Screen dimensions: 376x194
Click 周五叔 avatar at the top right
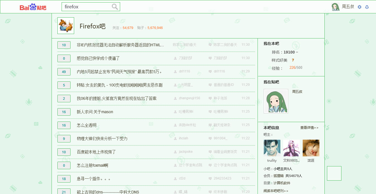tap(335, 6)
